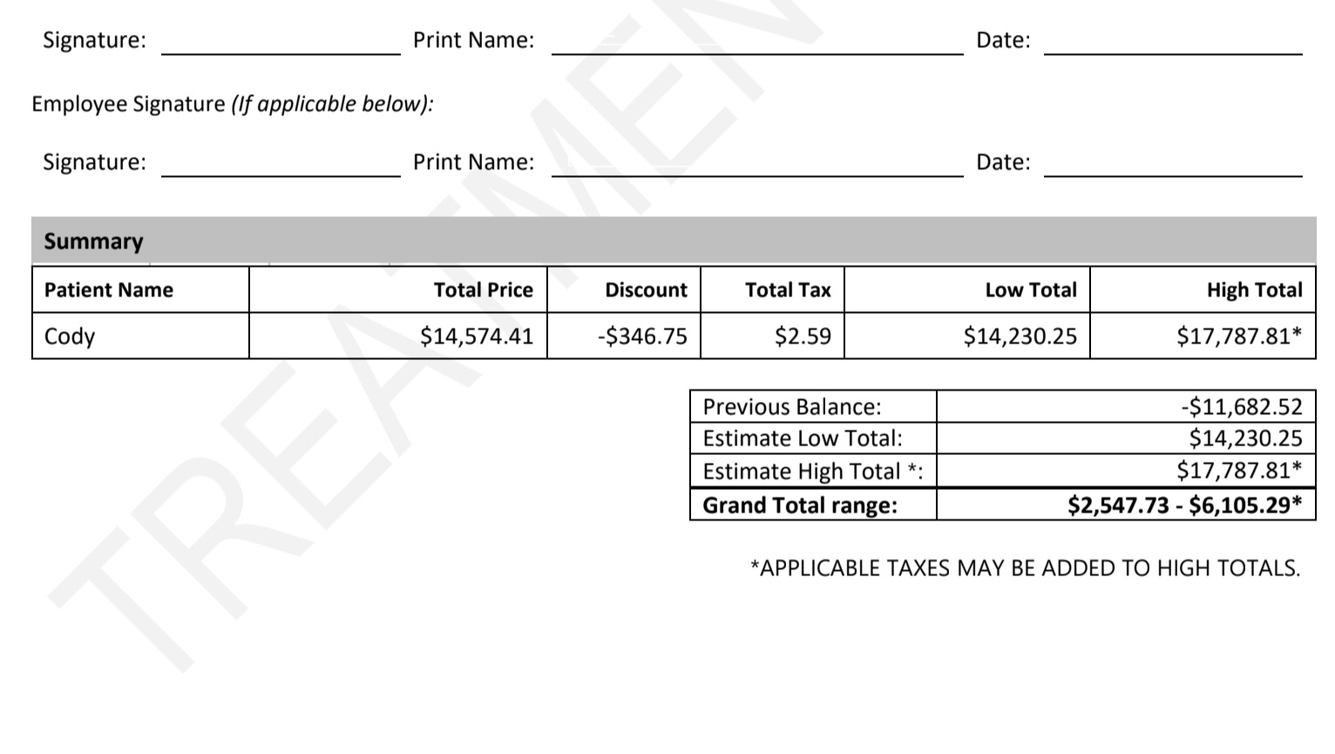Click the employee Date line

[x=1173, y=164]
